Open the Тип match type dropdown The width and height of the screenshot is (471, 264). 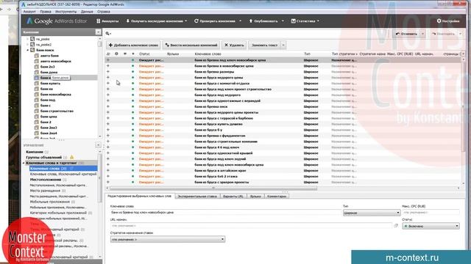tap(372, 213)
